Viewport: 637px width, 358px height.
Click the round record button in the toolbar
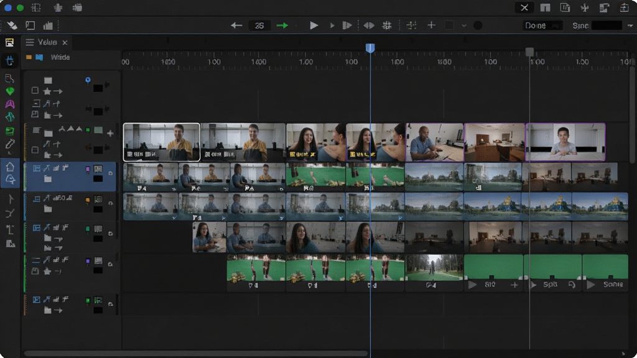[x=478, y=25]
